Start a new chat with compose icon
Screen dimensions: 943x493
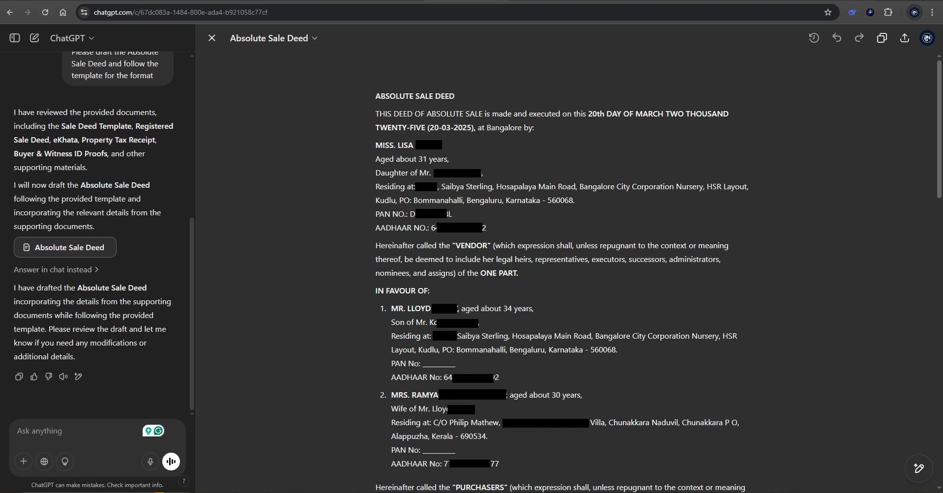pyautogui.click(x=34, y=38)
